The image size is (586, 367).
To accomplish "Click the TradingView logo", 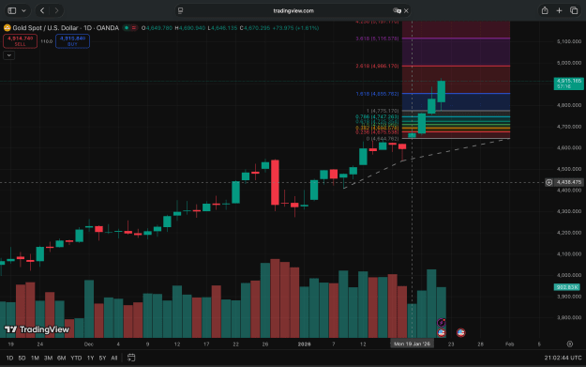I will pos(37,329).
